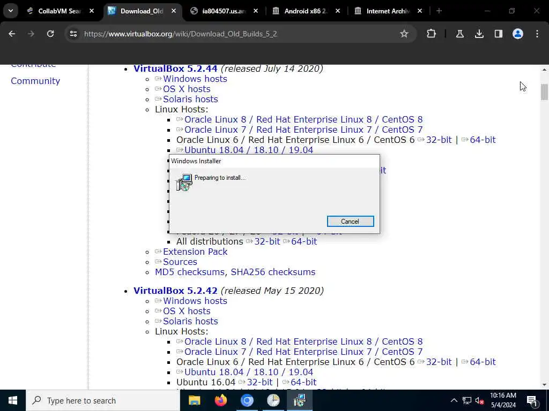The image size is (549, 411).
Task: Download 5.2.44 Solaris hosts
Action: pyautogui.click(x=190, y=99)
